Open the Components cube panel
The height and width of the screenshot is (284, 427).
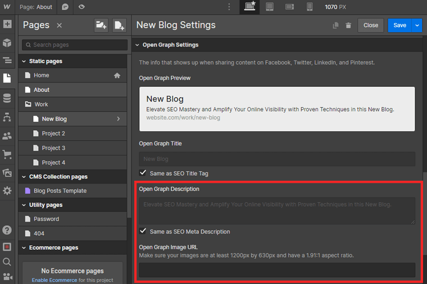pyautogui.click(x=7, y=43)
